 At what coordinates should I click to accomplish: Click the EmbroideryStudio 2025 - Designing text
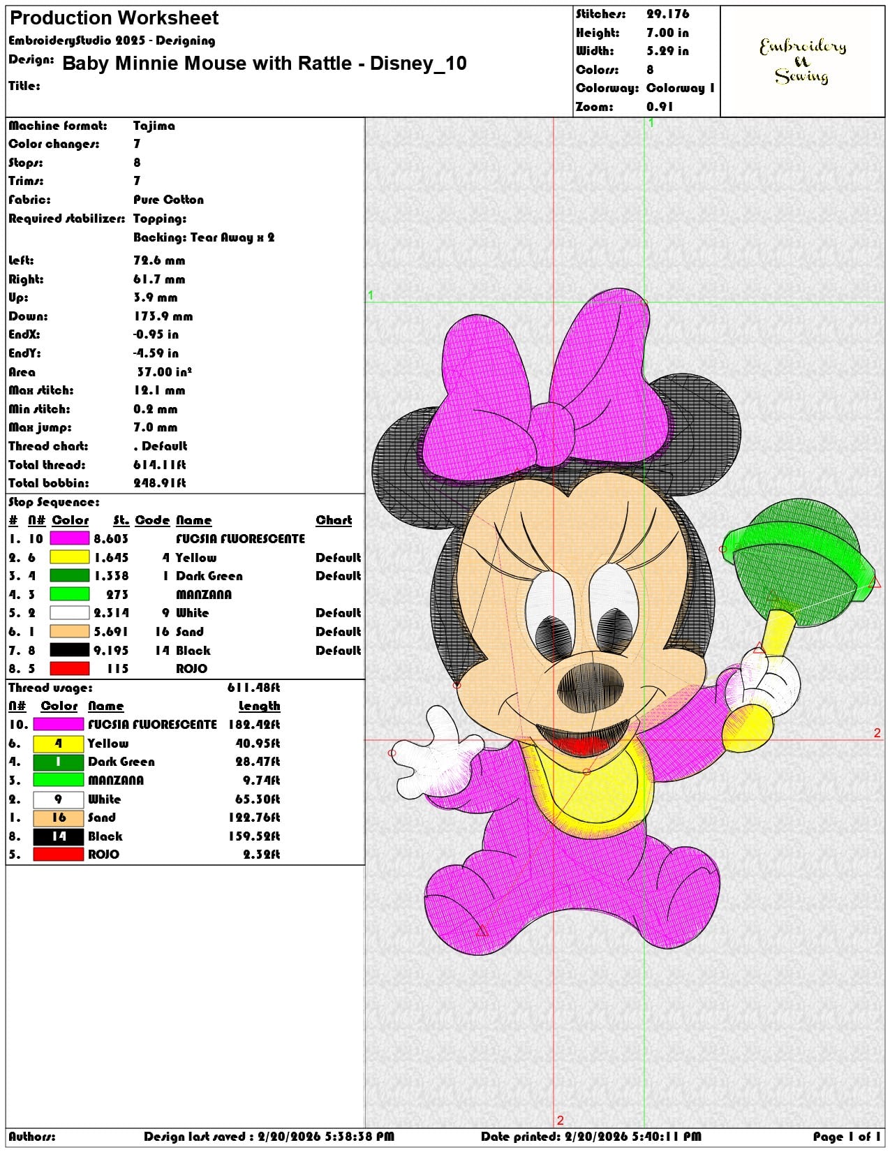[x=112, y=40]
